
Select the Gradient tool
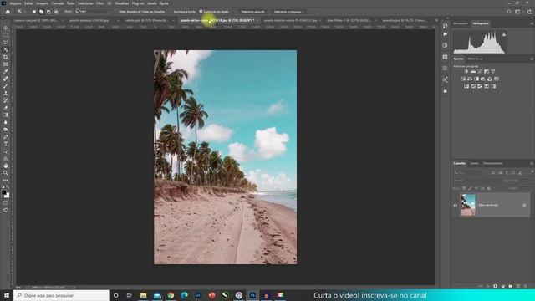(6, 115)
